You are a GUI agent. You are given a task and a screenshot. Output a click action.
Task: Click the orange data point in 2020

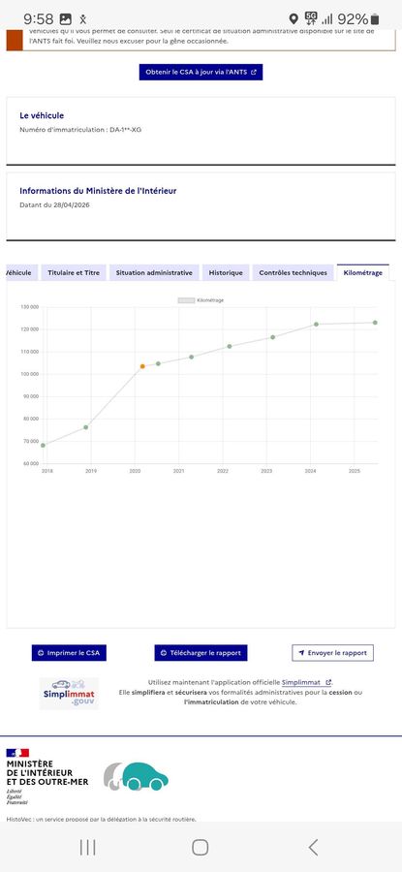point(142,366)
